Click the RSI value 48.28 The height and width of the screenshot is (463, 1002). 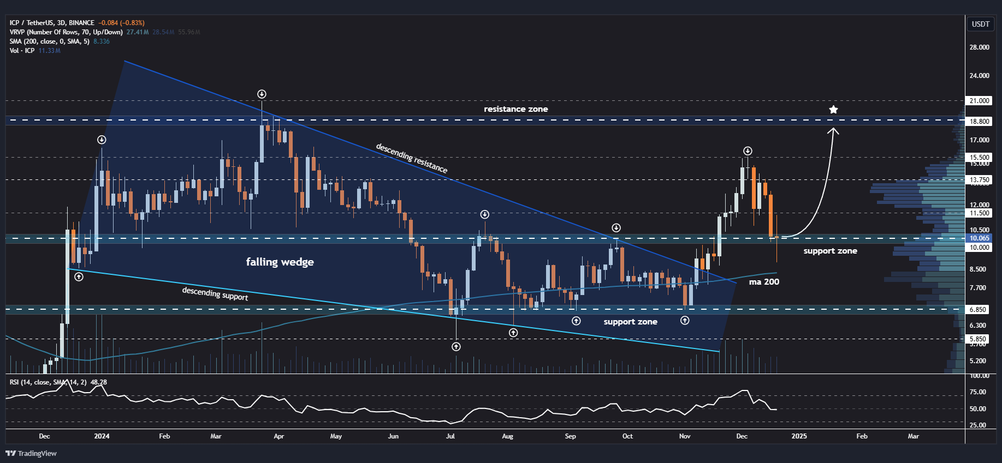tap(98, 382)
